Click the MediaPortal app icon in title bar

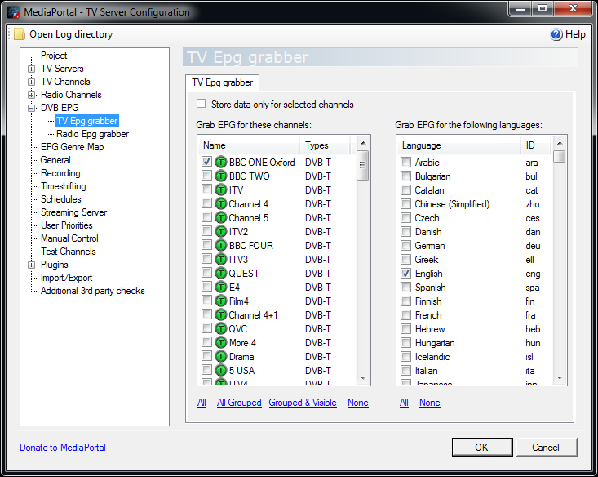point(13,12)
